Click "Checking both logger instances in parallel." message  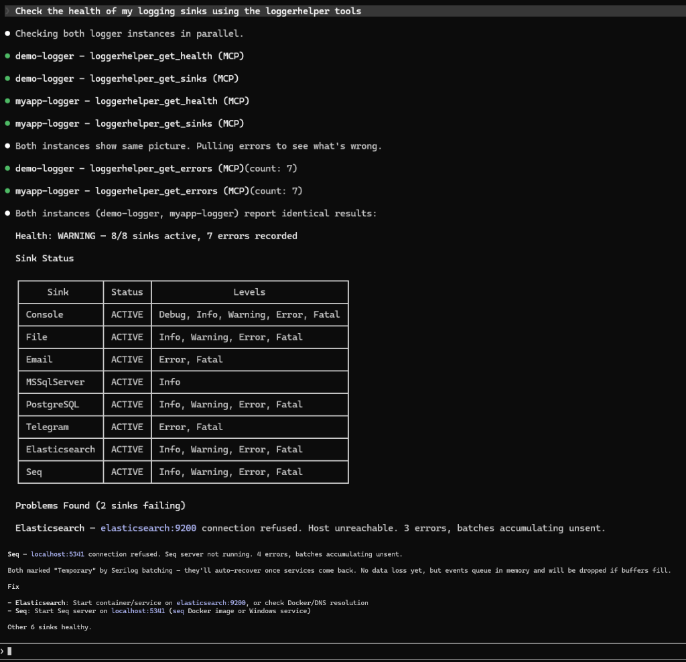(x=129, y=34)
